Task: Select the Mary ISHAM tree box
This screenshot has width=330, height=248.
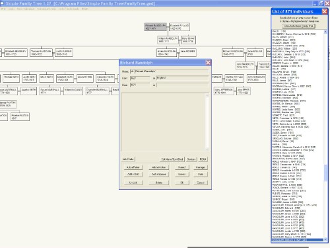Action: (x=188, y=40)
